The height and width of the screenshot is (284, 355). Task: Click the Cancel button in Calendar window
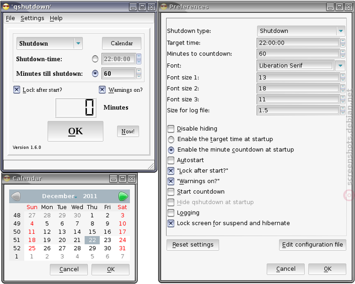(x=69, y=269)
